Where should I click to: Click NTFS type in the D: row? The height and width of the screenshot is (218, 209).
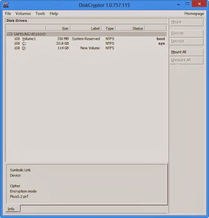coord(110,48)
